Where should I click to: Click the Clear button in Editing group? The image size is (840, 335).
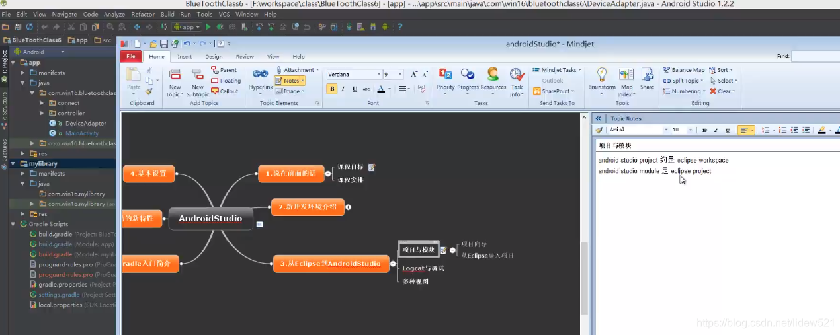pos(722,91)
